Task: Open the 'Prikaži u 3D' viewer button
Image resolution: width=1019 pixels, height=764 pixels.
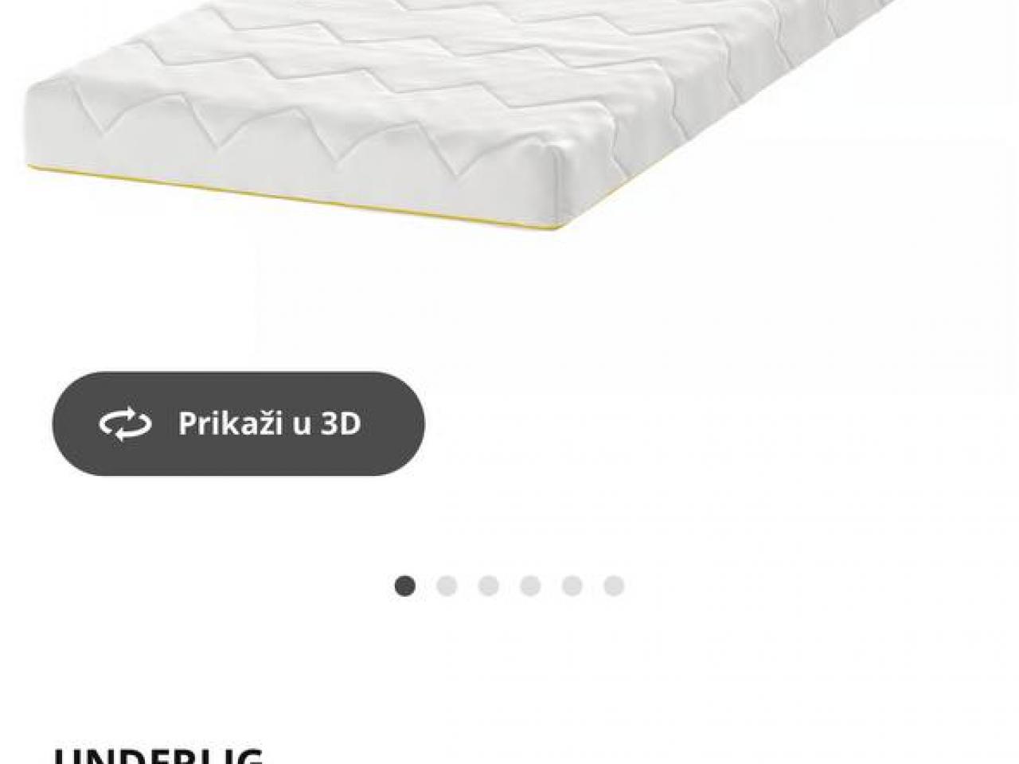Action: [238, 423]
